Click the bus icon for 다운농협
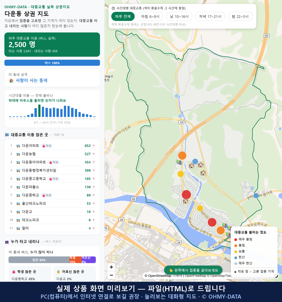282x302 pixels. coord(18,154)
